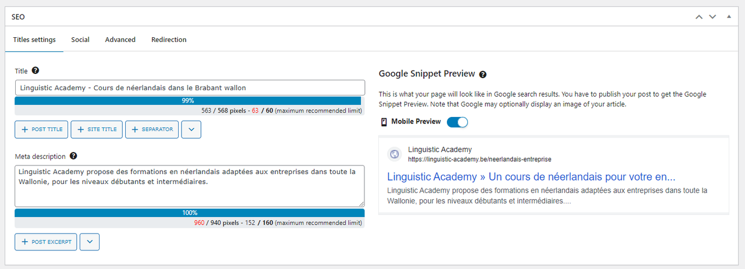This screenshot has height=269, width=745.
Task: Click the Title help question mark icon
Action: (36, 70)
